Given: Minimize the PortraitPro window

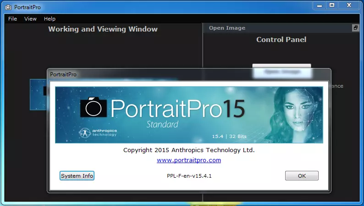Looking at the screenshot, I should 320,5.
